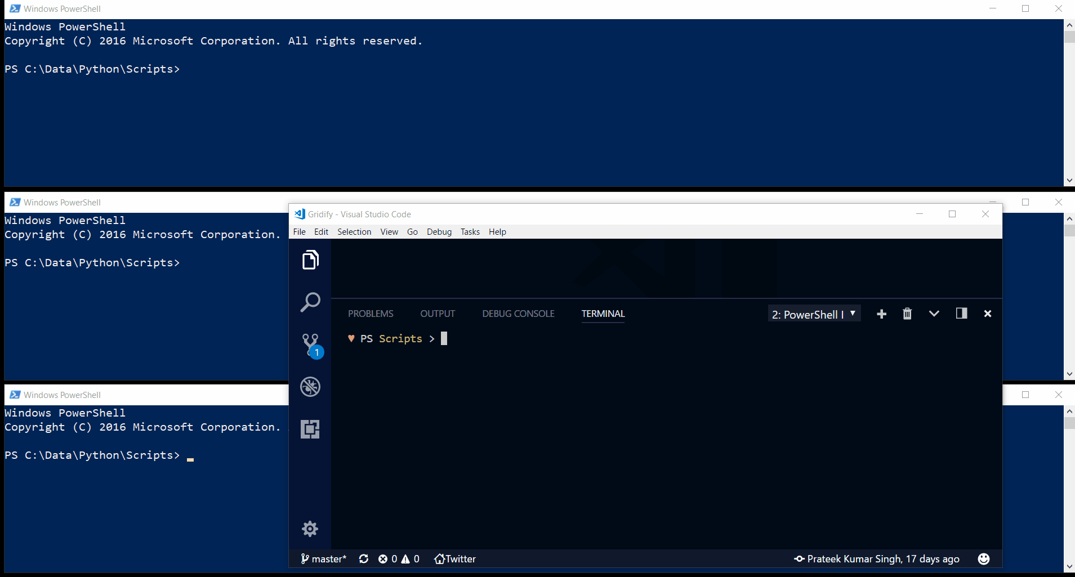Close the bottom PowerShell window
This screenshot has height=577, width=1075.
[1059, 395]
